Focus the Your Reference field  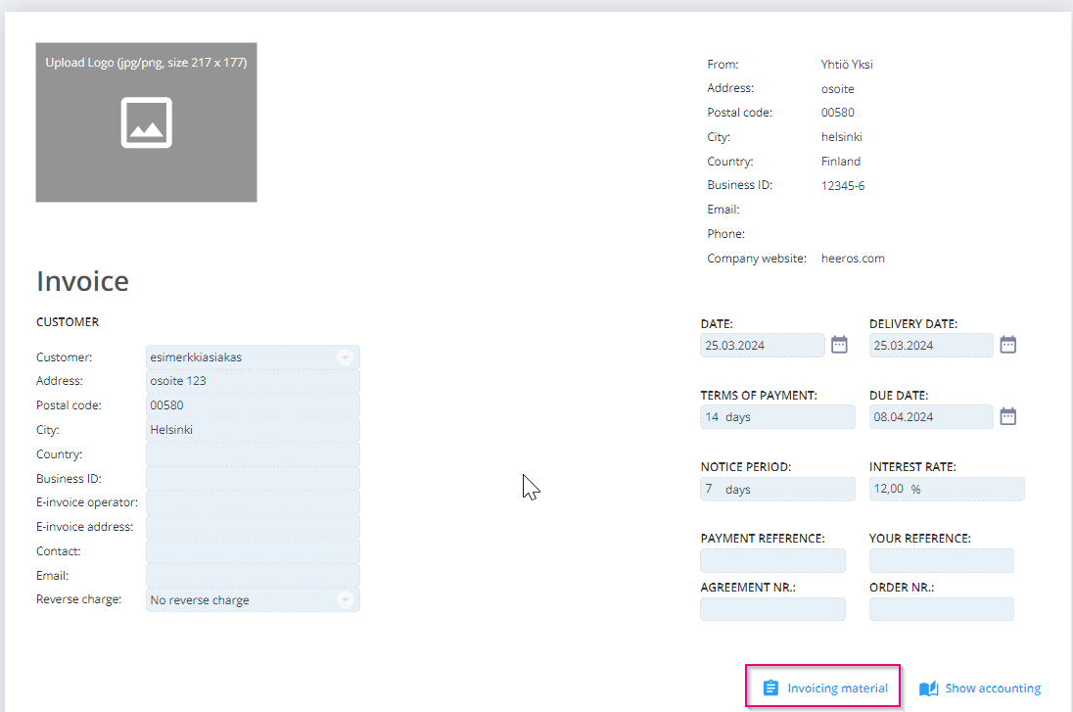[942, 561]
